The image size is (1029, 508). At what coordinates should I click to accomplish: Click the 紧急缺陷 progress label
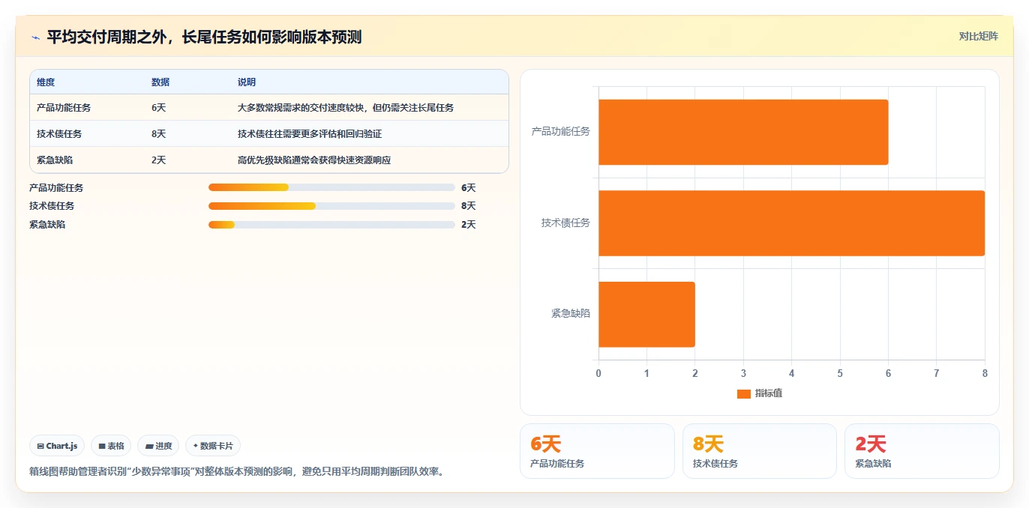(47, 225)
